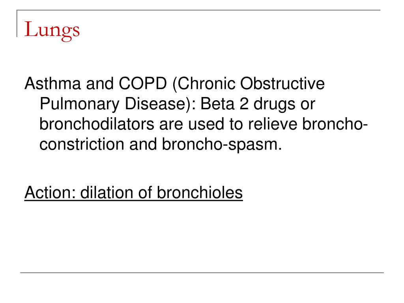Click the red "Lungs" slide title
This screenshot has width=404, height=303.
[52, 31]
